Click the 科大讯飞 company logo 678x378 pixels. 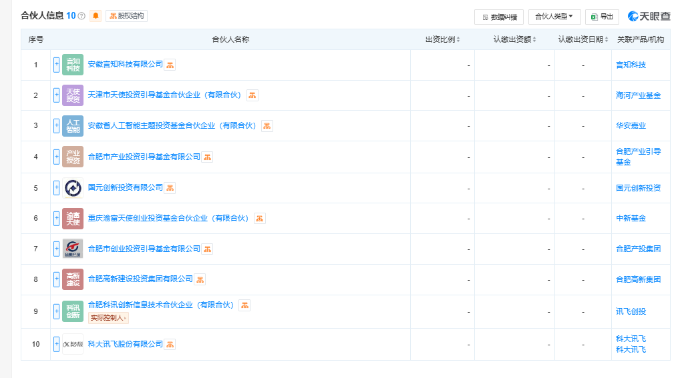coord(73,344)
